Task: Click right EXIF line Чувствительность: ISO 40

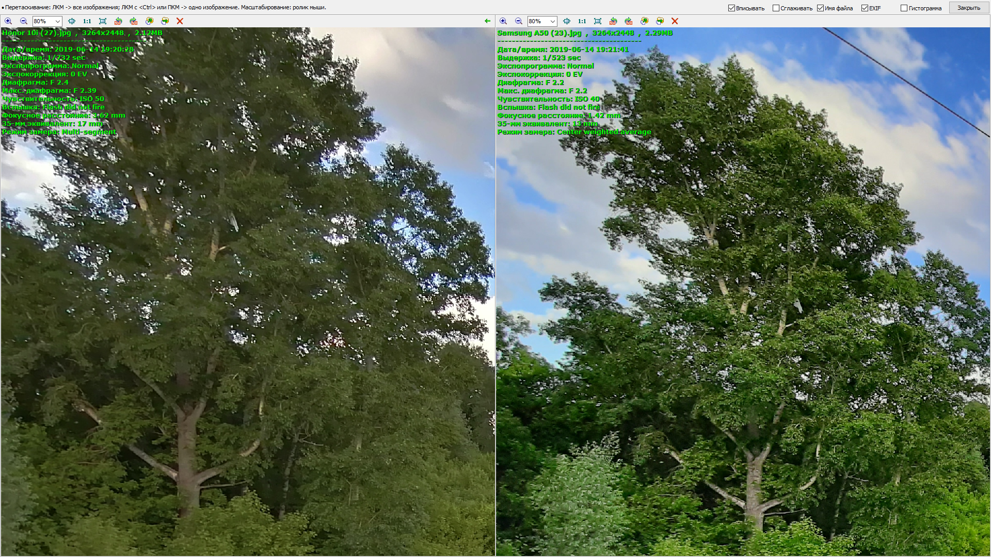Action: 549,99
